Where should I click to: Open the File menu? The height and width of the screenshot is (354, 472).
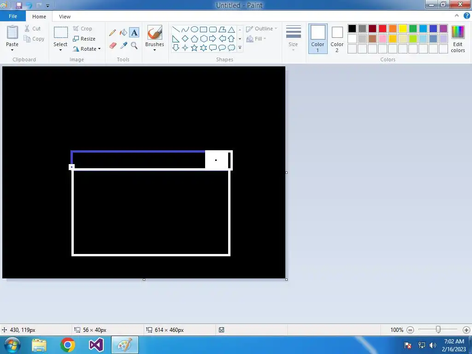tap(12, 16)
